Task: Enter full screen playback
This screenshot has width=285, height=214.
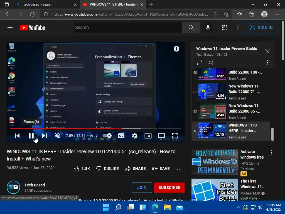Action: pyautogui.click(x=175, y=136)
